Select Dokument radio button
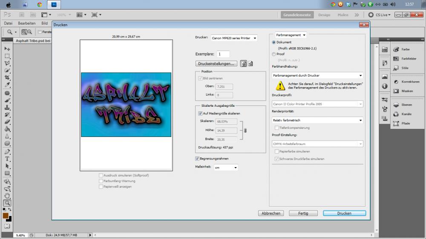Viewport: 426px width, 239px height. pos(273,43)
